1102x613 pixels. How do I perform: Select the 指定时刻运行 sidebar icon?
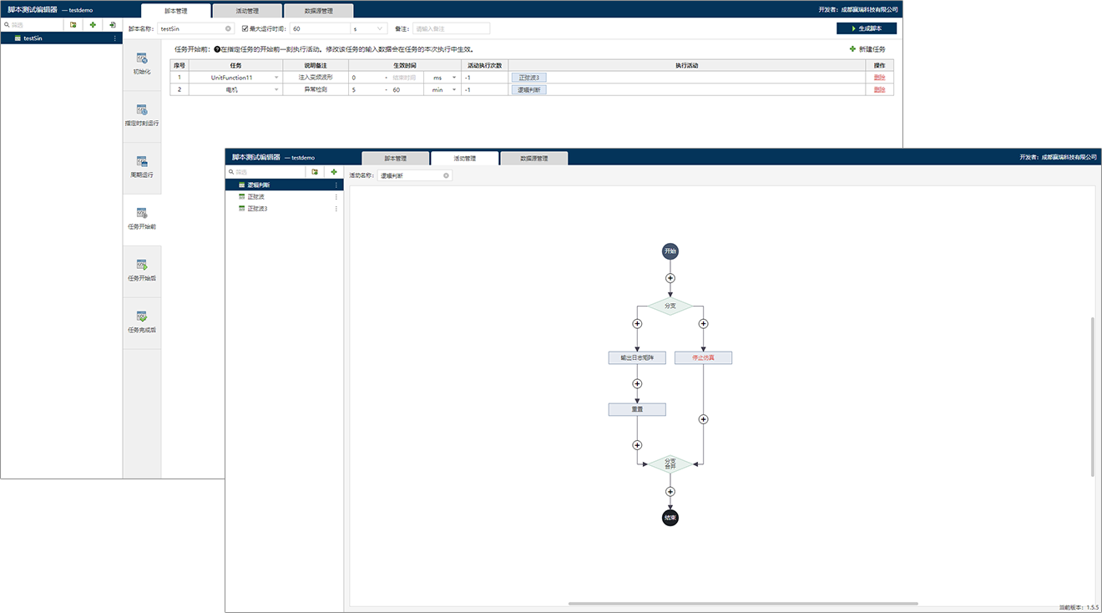tap(142, 114)
